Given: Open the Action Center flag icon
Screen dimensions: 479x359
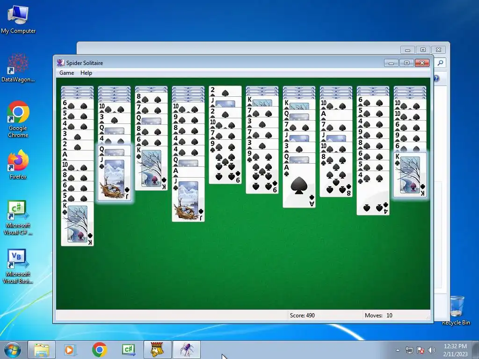Looking at the screenshot, I should [421, 350].
